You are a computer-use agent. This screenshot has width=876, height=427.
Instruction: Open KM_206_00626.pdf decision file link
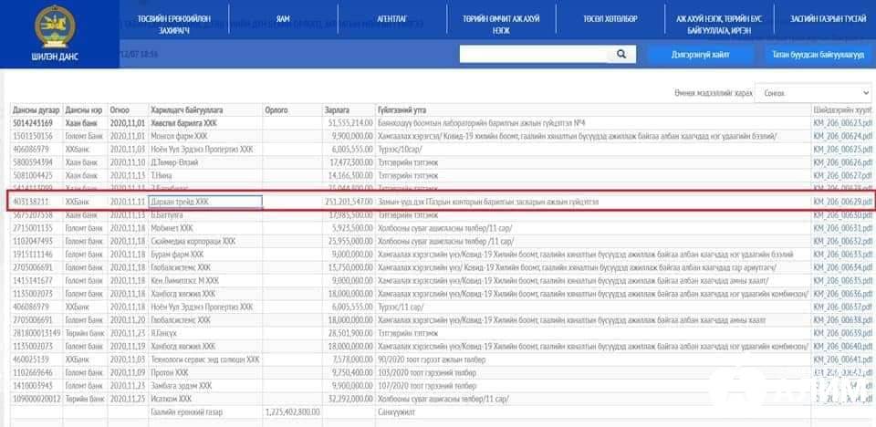click(843, 162)
